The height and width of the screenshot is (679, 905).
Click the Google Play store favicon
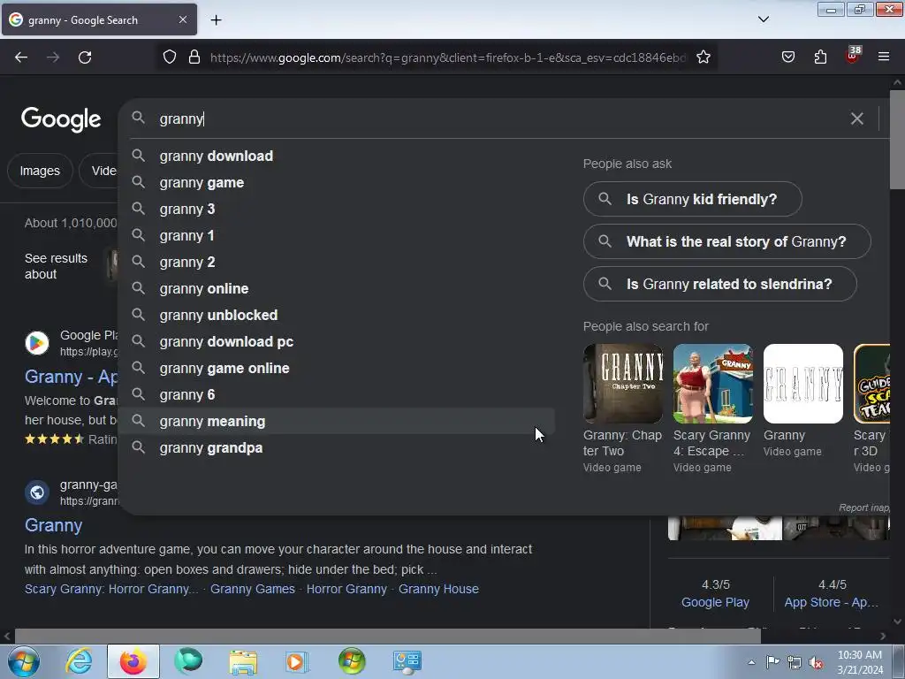[37, 342]
